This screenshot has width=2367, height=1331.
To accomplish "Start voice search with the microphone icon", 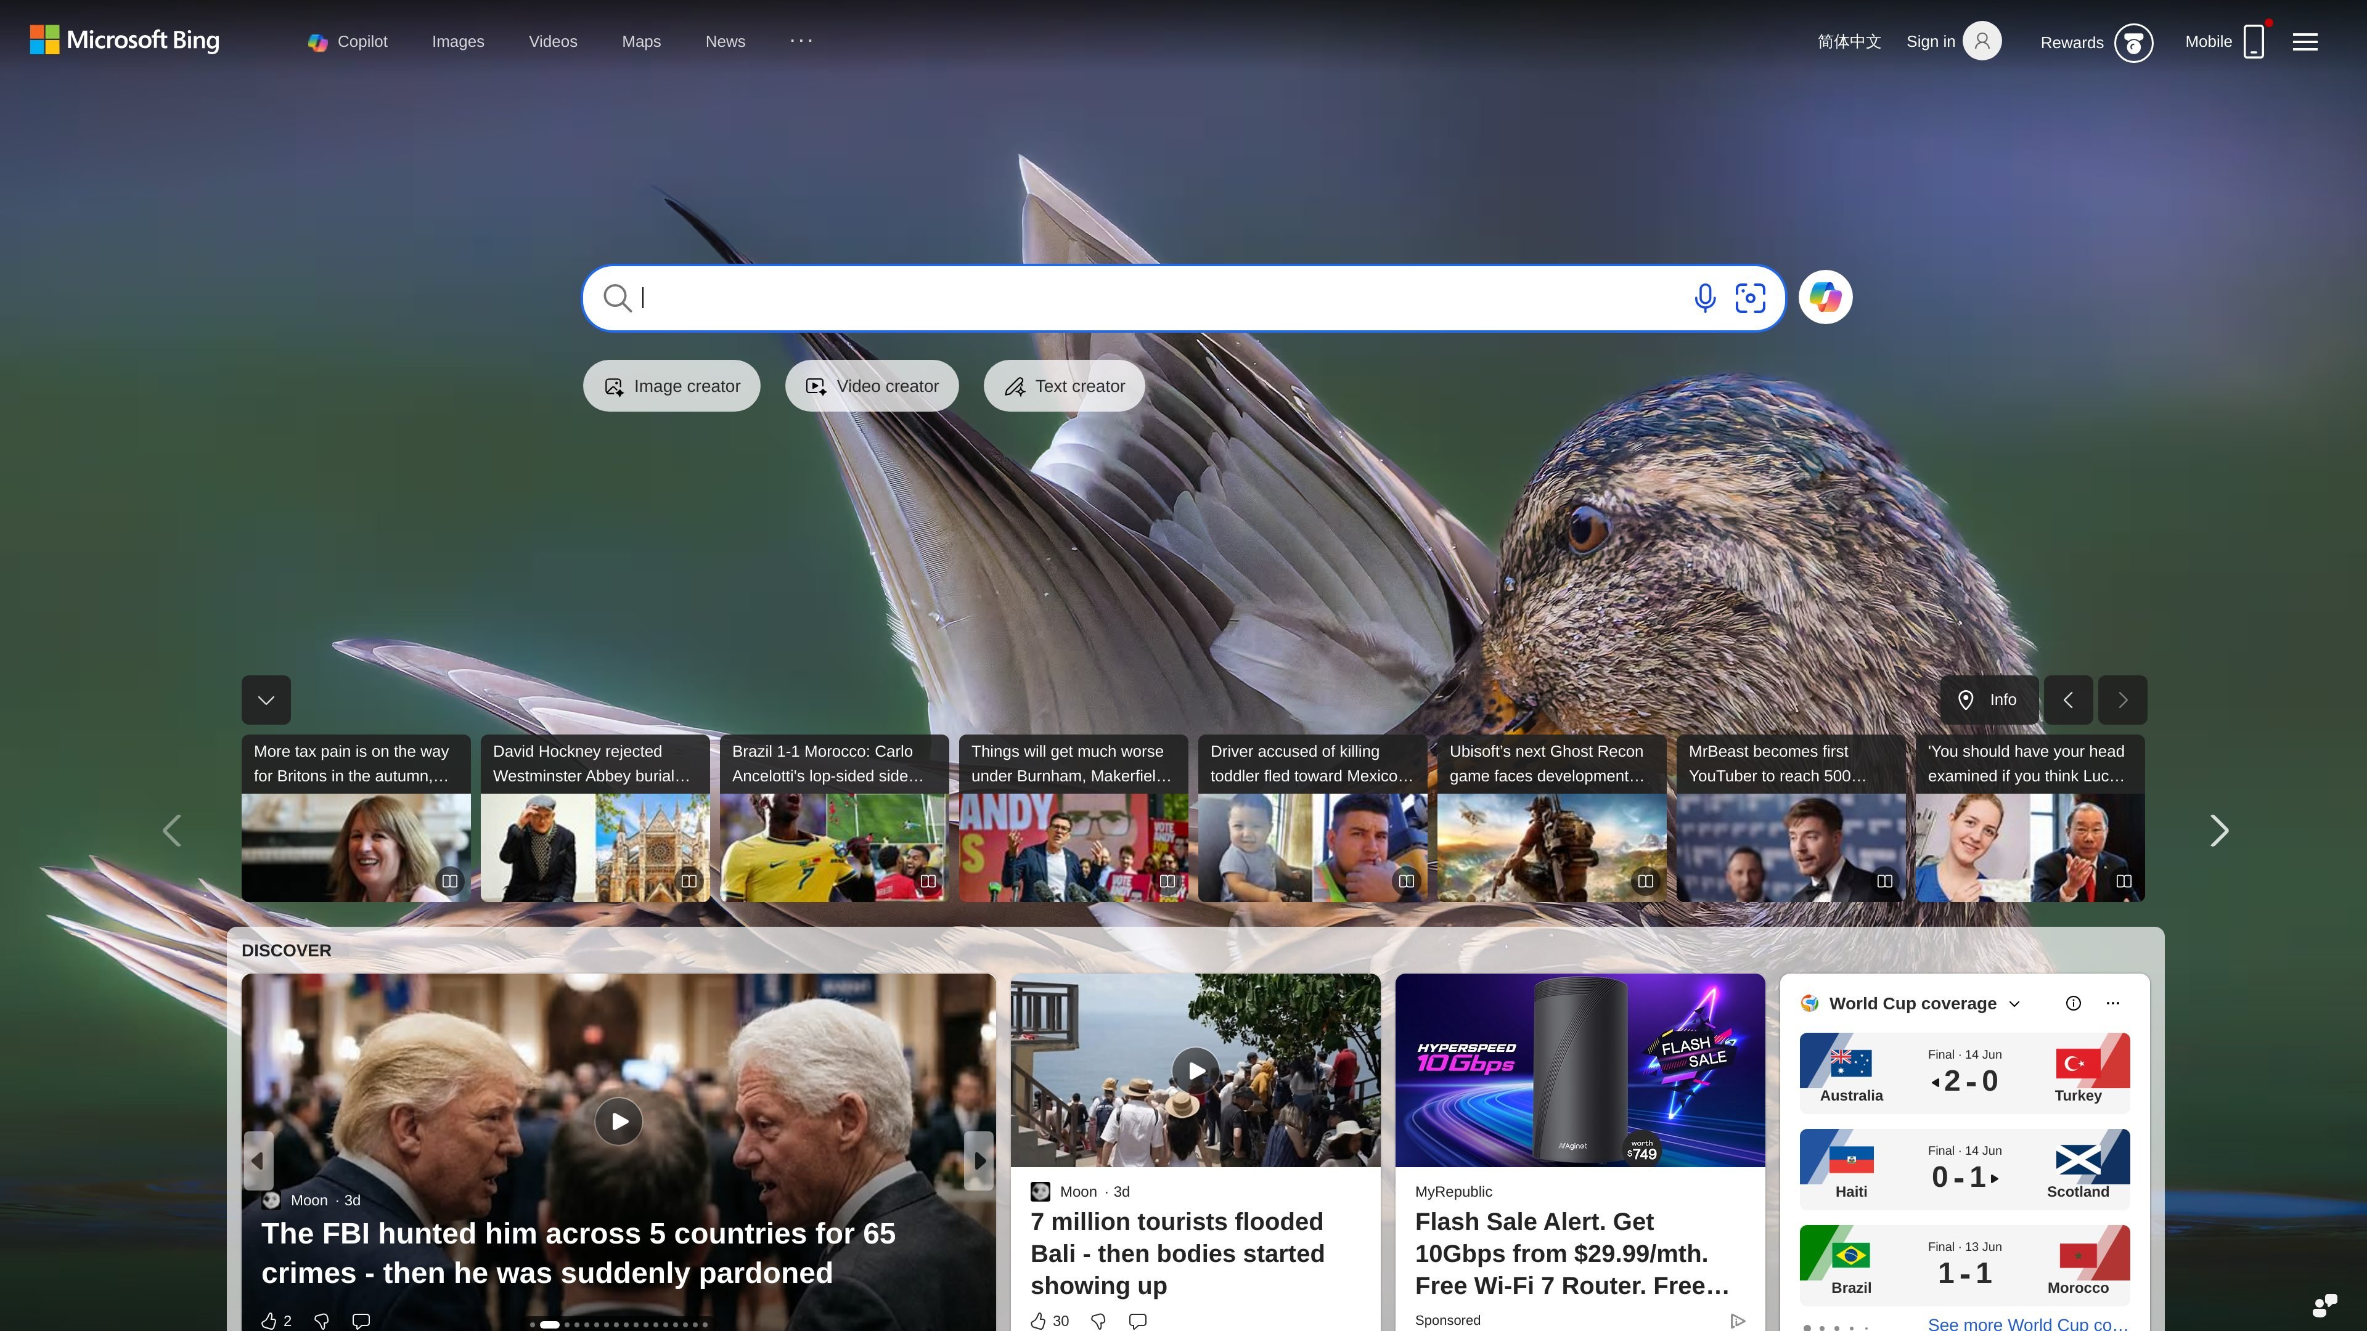I will coord(1704,298).
